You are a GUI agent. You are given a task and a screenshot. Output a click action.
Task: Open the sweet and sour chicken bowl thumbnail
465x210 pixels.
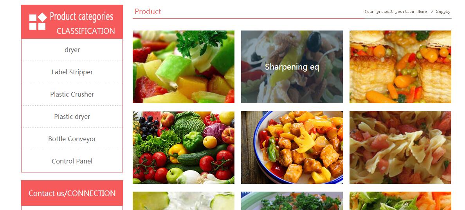(x=292, y=147)
